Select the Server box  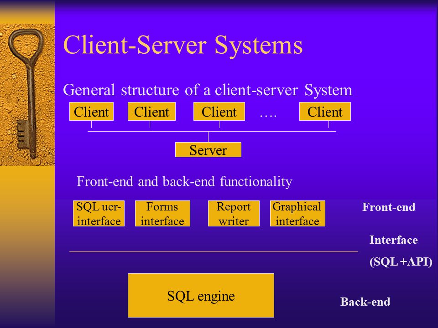(x=208, y=150)
